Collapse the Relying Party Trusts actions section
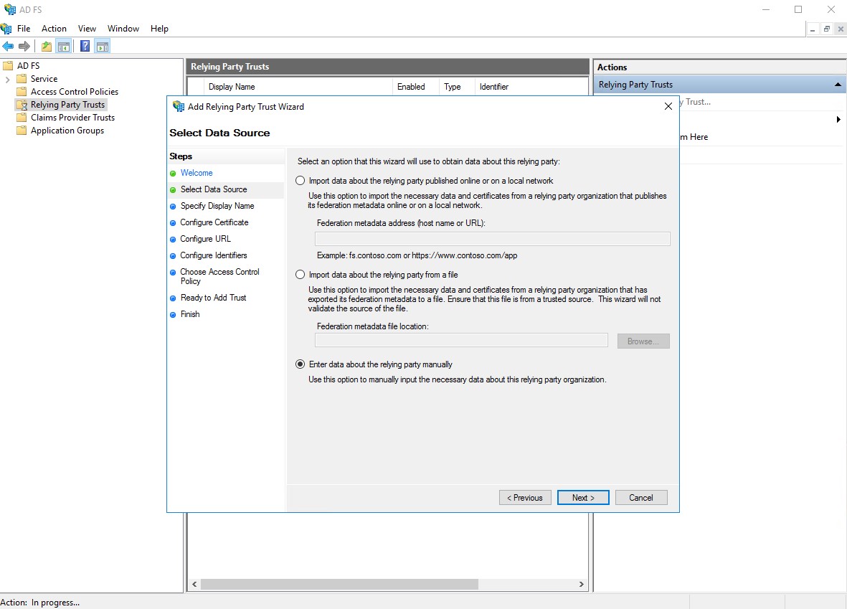Viewport: 847px width, 609px height. 837,85
